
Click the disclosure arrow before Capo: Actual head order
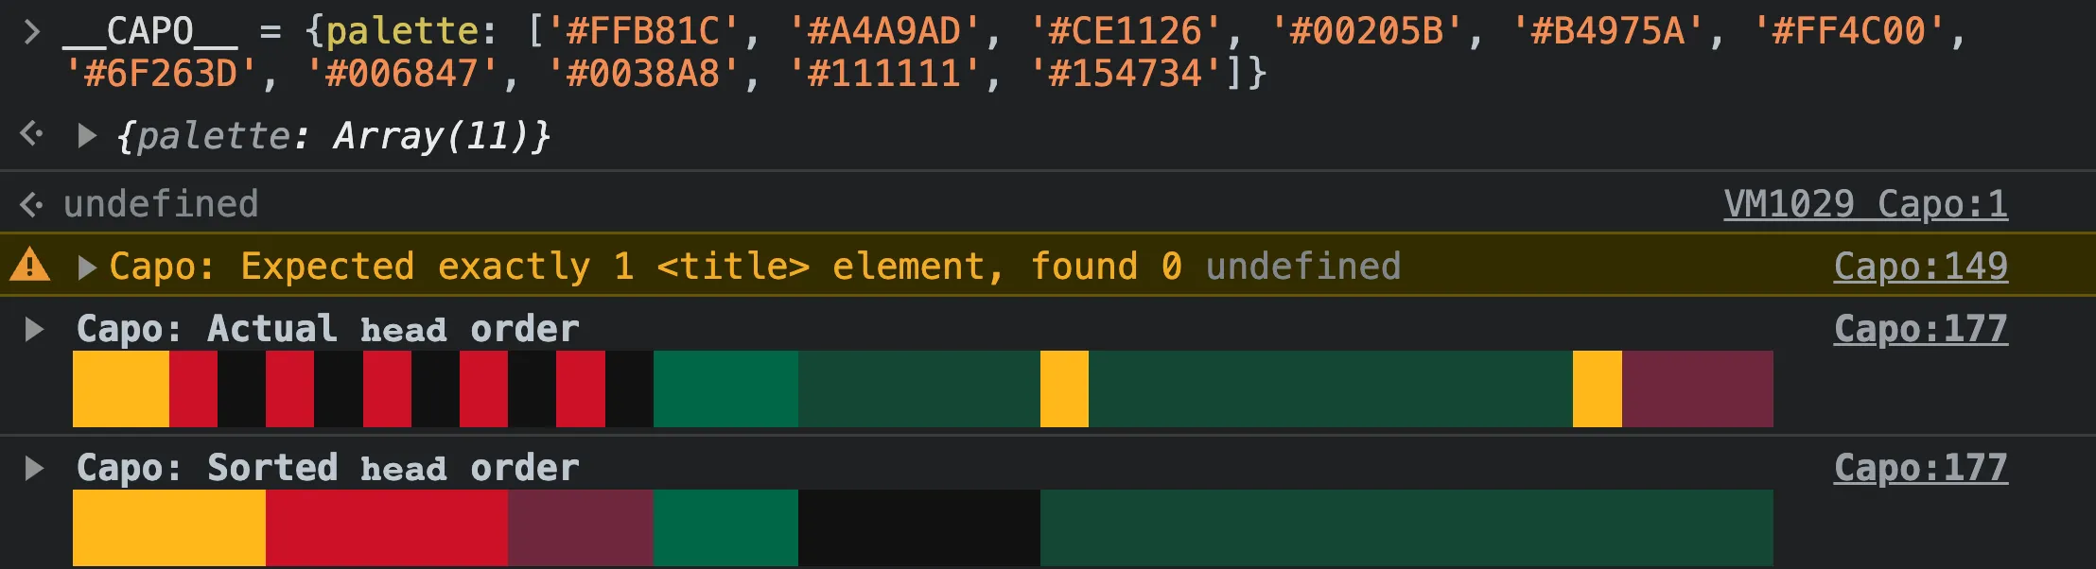click(34, 329)
